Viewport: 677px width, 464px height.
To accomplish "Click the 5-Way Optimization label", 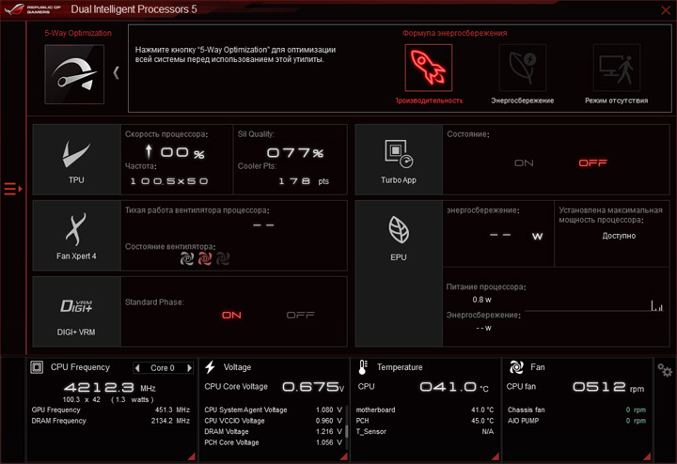I will (78, 33).
